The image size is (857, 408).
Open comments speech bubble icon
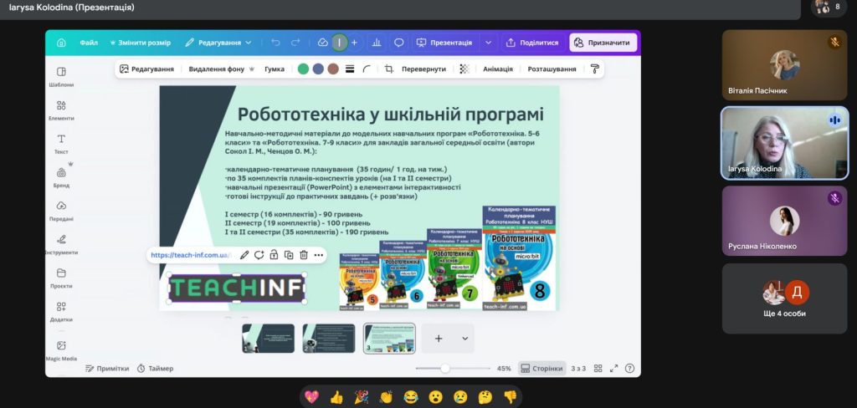(399, 43)
